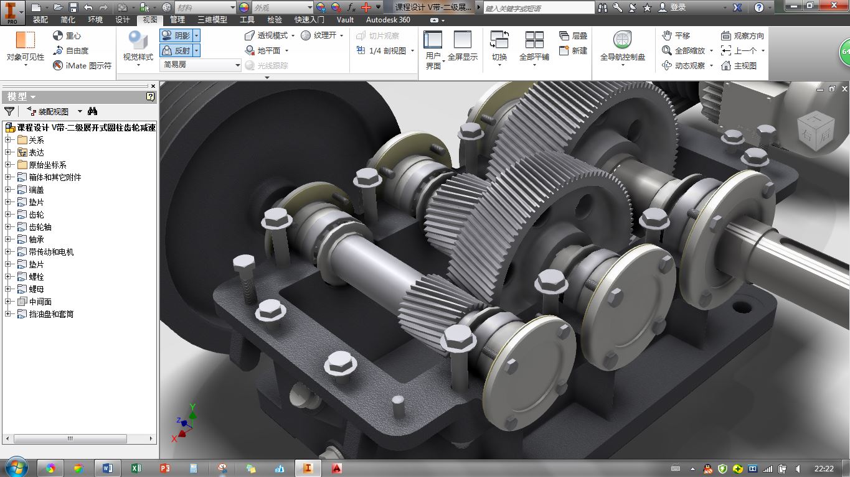
Task: Open the 装配 ribbon tab
Action: (x=40, y=20)
